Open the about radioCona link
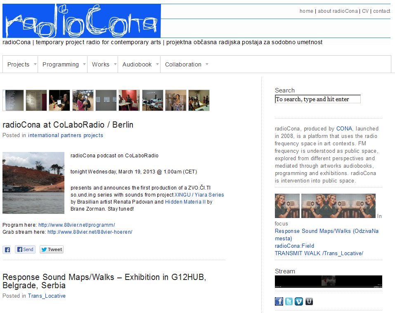The width and height of the screenshot is (395, 313). [338, 11]
